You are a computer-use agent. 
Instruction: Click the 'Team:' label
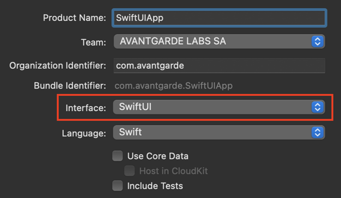pos(93,42)
